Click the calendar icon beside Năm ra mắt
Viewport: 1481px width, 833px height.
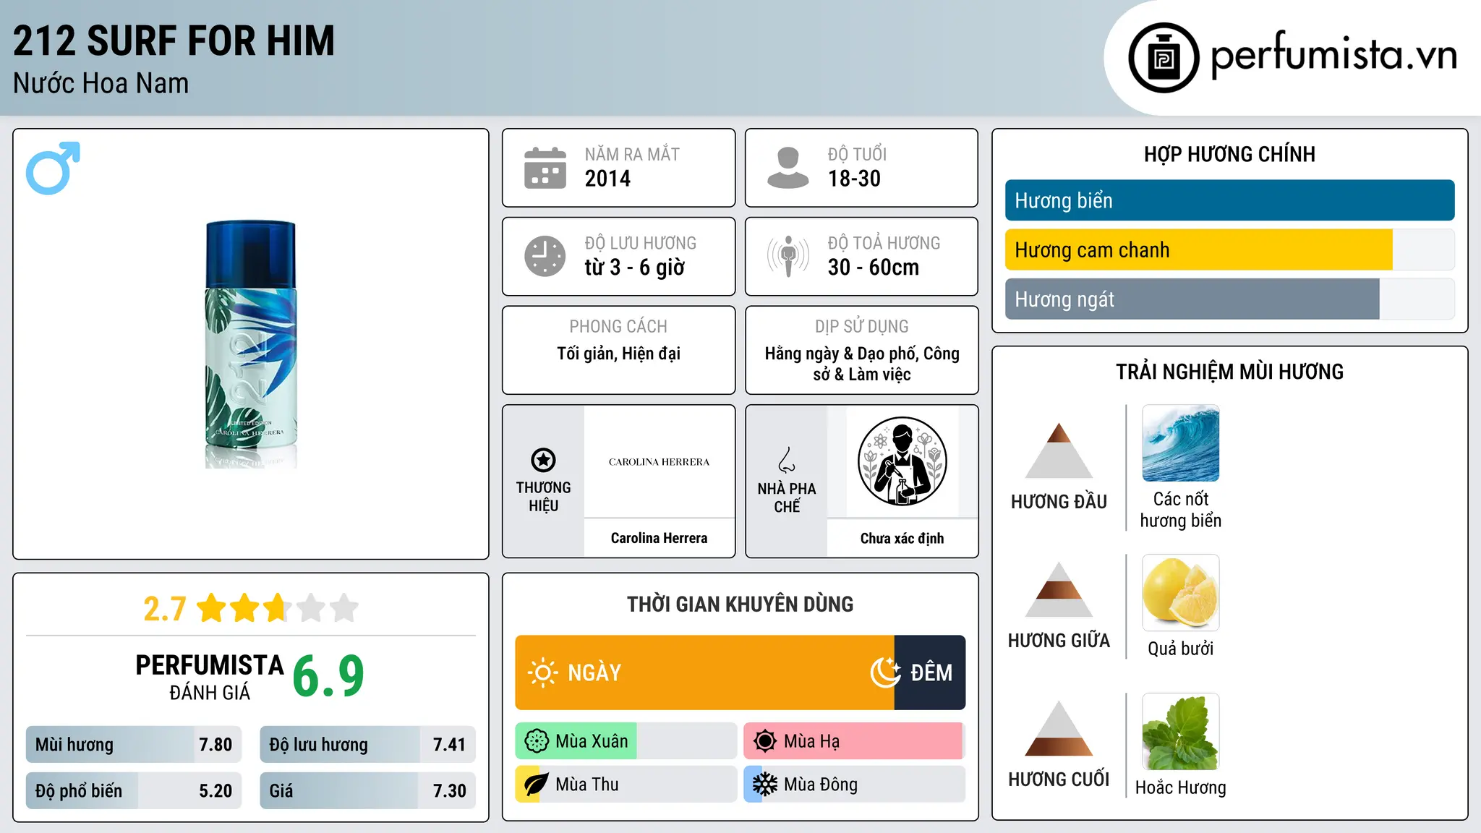pyautogui.click(x=545, y=168)
